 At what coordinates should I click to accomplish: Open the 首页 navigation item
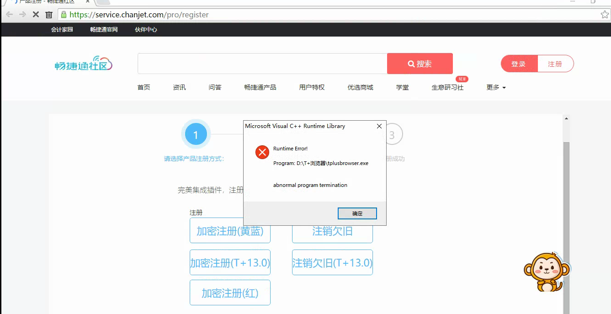tap(143, 87)
